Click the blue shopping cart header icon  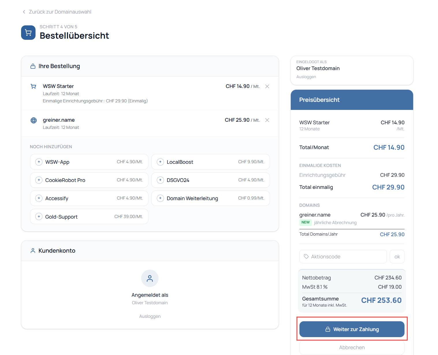[28, 33]
